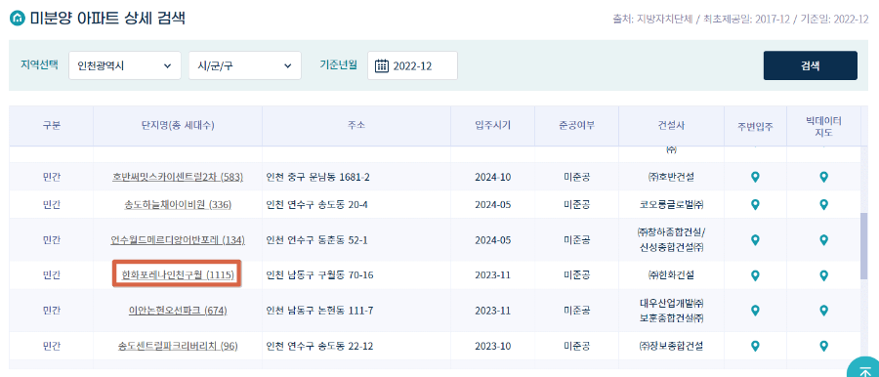This screenshot has width=879, height=377.
Task: Click builder ㈜한화건설
Action: pyautogui.click(x=671, y=275)
